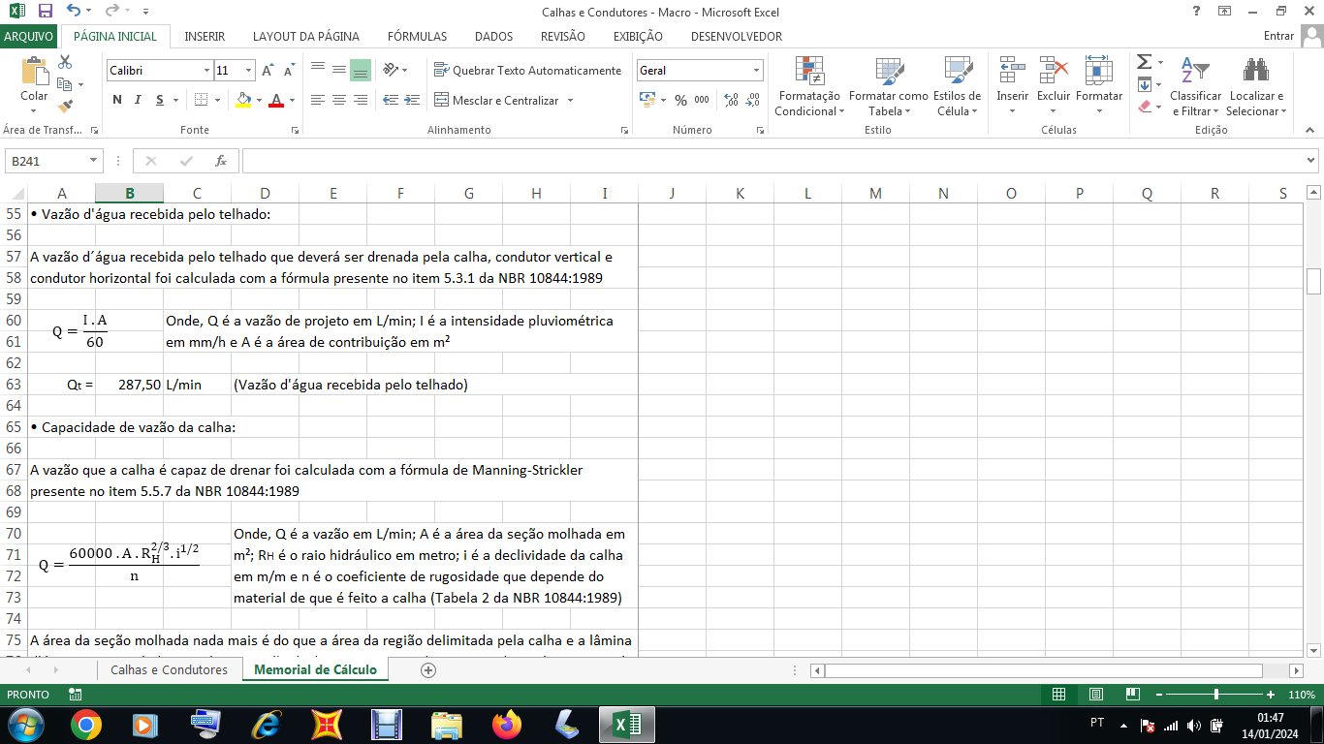Toggle Quebrar Texto Automaticamente
Viewport: 1324px width, 744px height.
pyautogui.click(x=527, y=71)
